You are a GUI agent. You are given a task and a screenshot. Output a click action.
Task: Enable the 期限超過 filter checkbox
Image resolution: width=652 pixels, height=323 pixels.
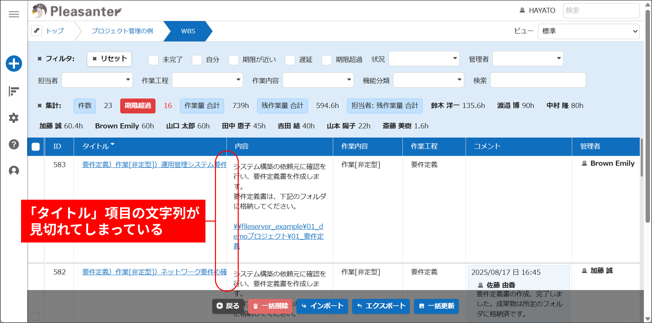(327, 60)
